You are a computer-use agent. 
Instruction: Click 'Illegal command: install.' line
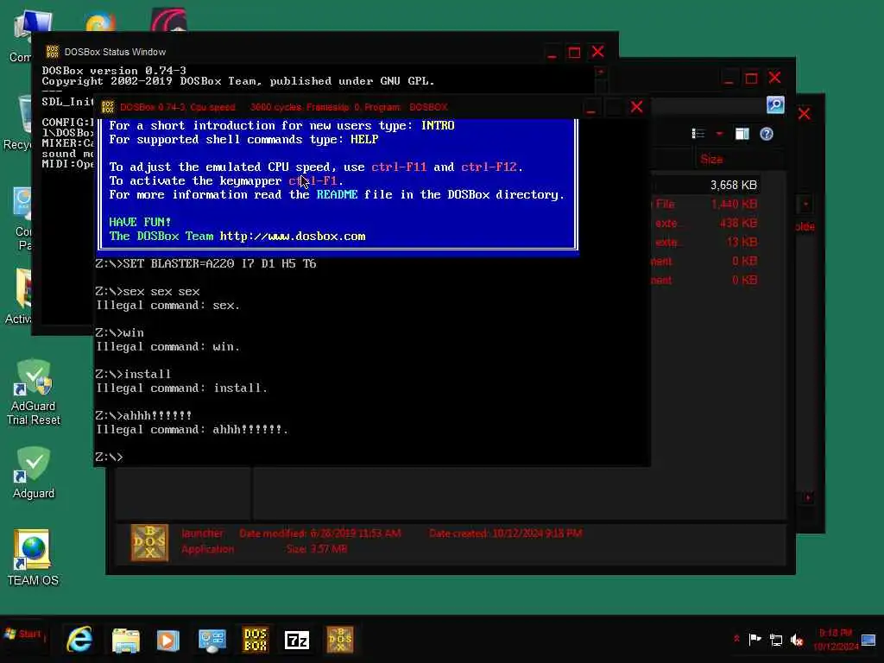coord(181,388)
